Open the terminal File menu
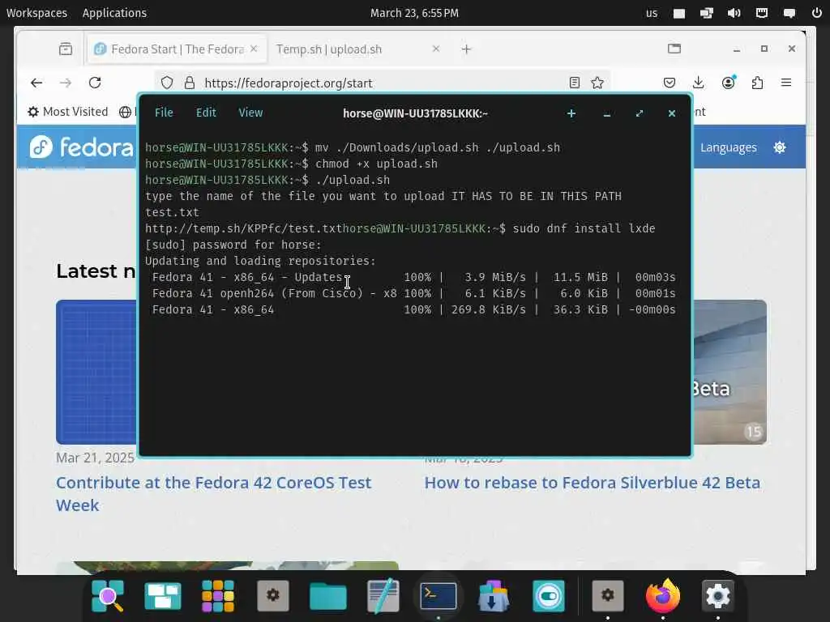The image size is (830, 622). (164, 113)
